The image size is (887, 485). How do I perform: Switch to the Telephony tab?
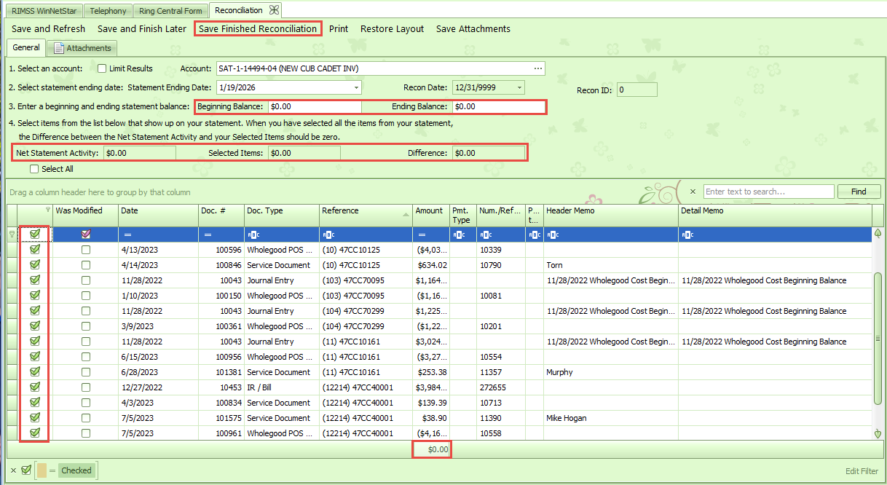tap(109, 11)
